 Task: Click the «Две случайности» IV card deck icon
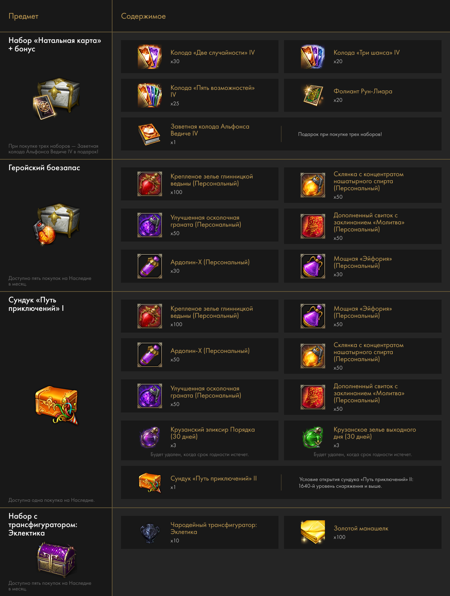[150, 57]
